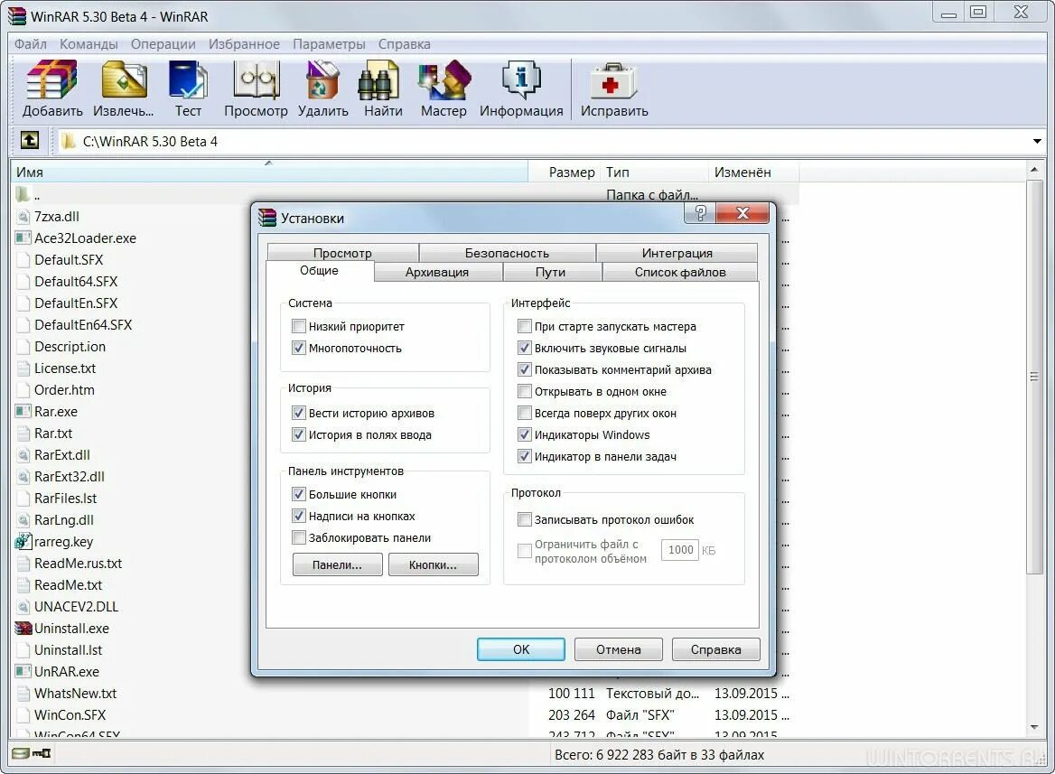Toggle Надписи на кнопках checkbox
This screenshot has height=774, width=1055.
(x=299, y=516)
